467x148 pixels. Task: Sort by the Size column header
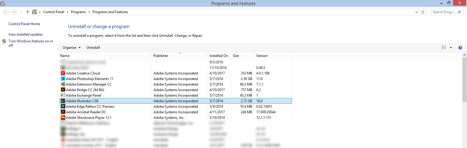click(x=242, y=56)
